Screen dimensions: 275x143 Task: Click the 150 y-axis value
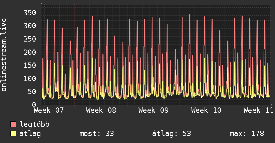[30, 66]
